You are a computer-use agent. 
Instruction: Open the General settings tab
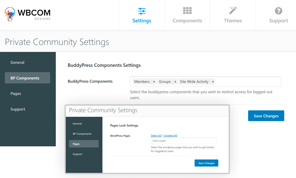17,62
